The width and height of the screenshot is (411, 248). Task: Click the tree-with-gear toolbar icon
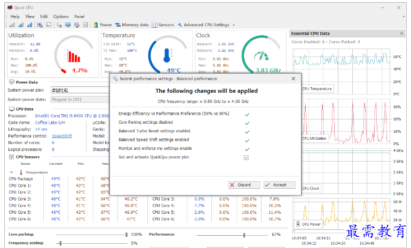[x=59, y=25]
